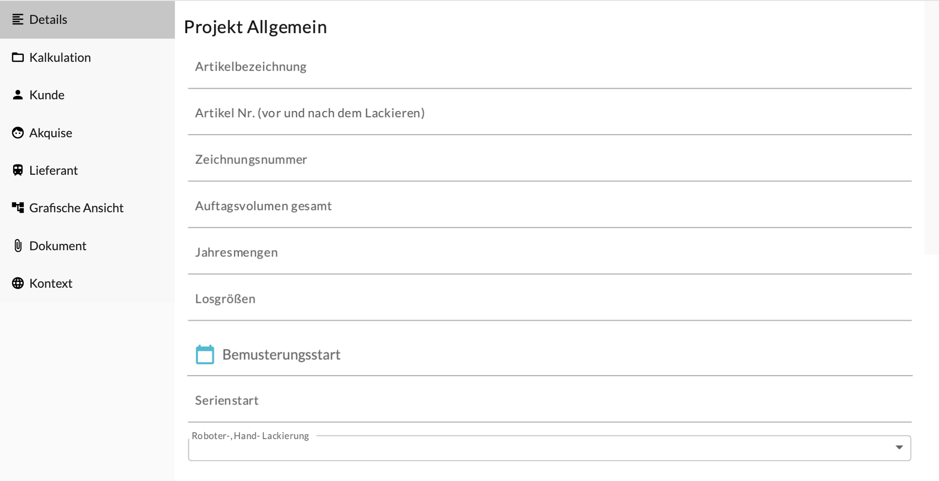This screenshot has width=939, height=481.
Task: Click the Kalkulation folder icon
Action: [18, 57]
